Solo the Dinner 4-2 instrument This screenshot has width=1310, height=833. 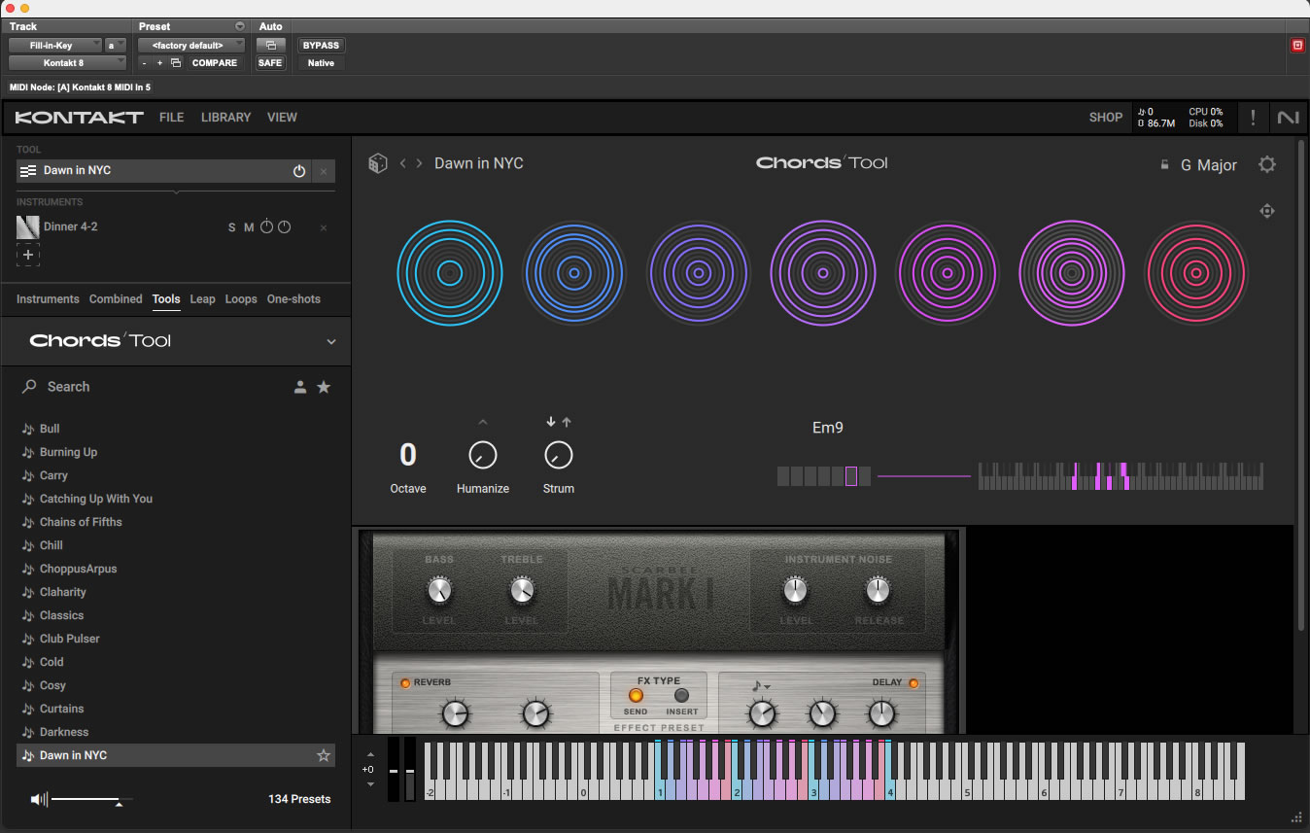(231, 227)
